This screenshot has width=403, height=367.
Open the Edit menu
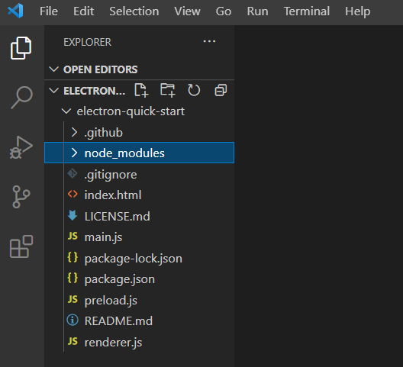coord(83,11)
